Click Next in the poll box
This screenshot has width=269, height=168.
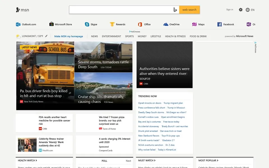pos(128,161)
